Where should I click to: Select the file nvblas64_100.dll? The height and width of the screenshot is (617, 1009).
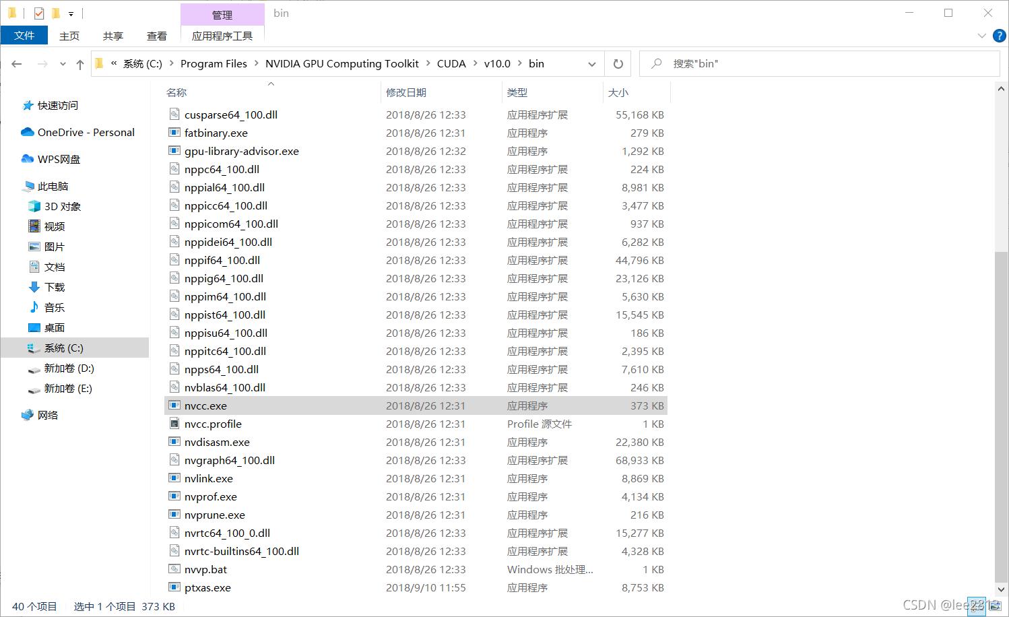coord(225,387)
